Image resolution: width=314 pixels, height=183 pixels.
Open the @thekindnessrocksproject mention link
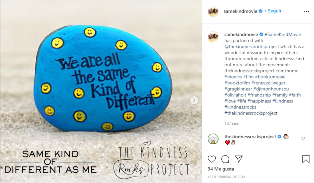pos(252,47)
